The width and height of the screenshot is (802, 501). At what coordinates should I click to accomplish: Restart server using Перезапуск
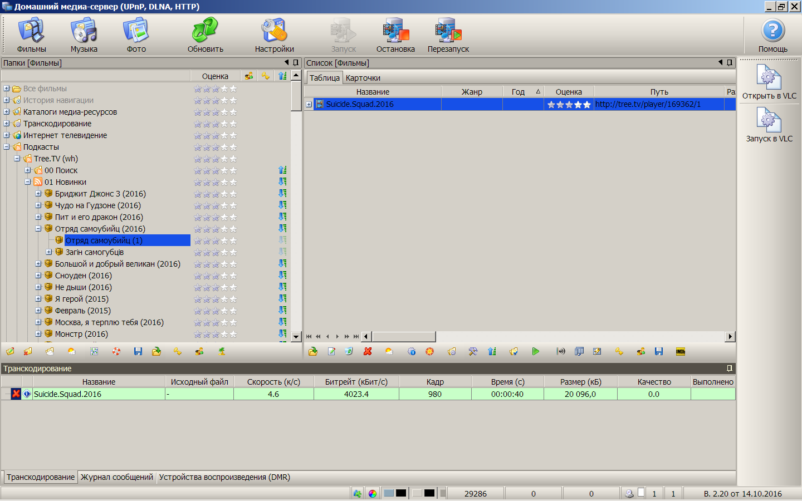[x=448, y=35]
